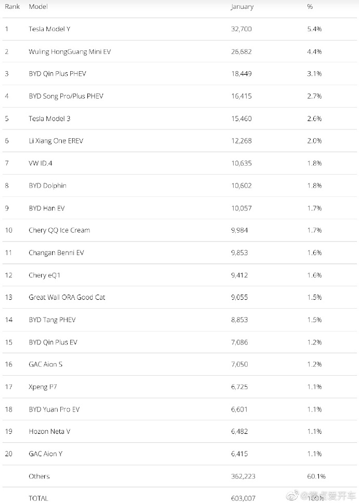Screen dimensions: 359x504
Task: Click the Model column header
Action: [39, 7]
